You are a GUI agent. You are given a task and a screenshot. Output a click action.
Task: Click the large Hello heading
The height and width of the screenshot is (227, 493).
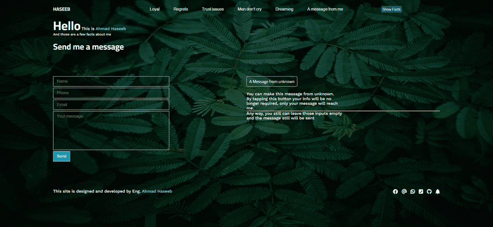pyautogui.click(x=66, y=26)
